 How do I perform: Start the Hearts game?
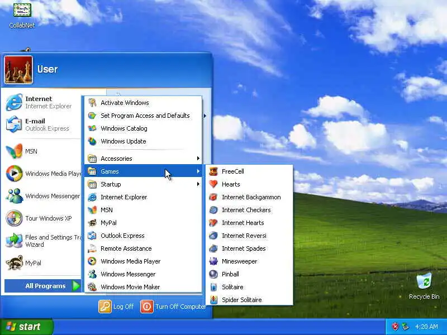[249, 184]
